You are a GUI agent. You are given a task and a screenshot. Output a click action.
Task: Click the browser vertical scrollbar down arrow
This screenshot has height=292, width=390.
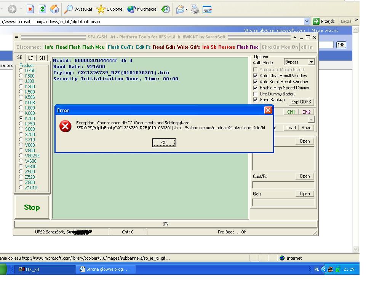pos(356,249)
